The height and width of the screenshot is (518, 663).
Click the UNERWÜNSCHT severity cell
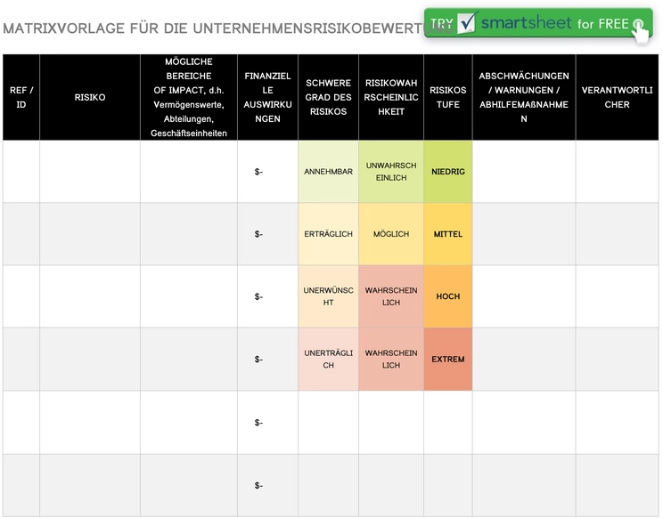click(x=328, y=296)
